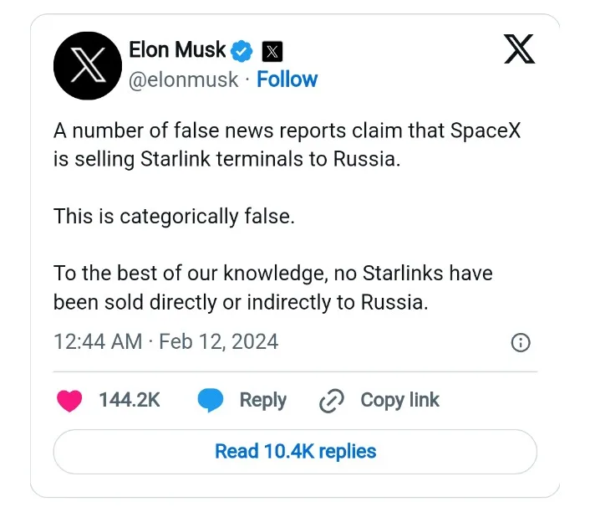Open the Elon Musk display name
This screenshot has height=507, width=590.
pyautogui.click(x=177, y=50)
